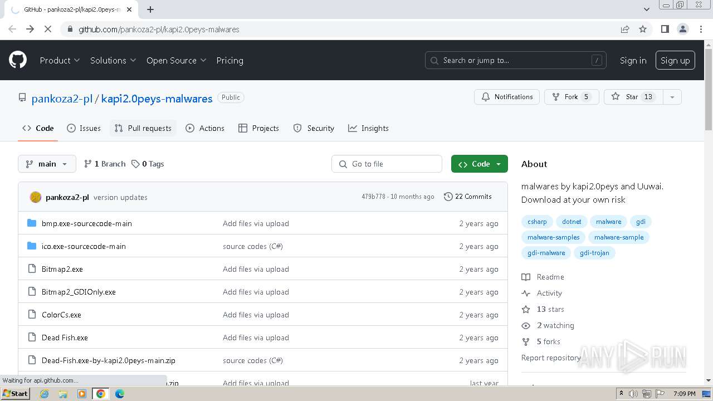Open the Readme link in About

(543, 277)
